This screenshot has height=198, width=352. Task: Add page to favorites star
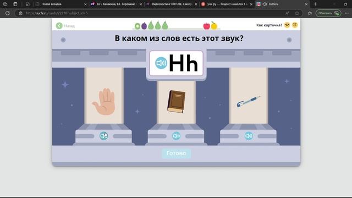297,13
